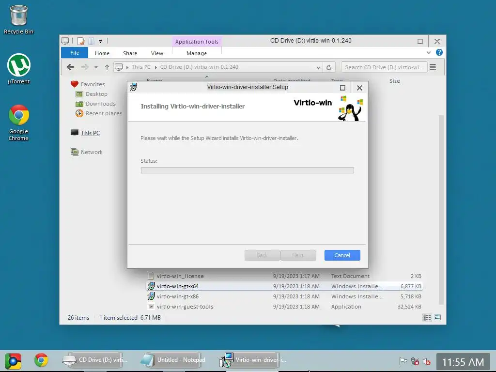The width and height of the screenshot is (496, 372).
Task: Click the installer progress bar
Action: pos(248,170)
